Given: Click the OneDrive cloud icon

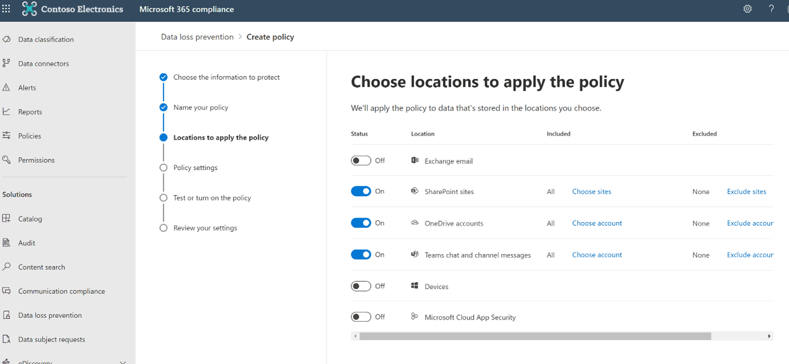Looking at the screenshot, I should [x=415, y=223].
